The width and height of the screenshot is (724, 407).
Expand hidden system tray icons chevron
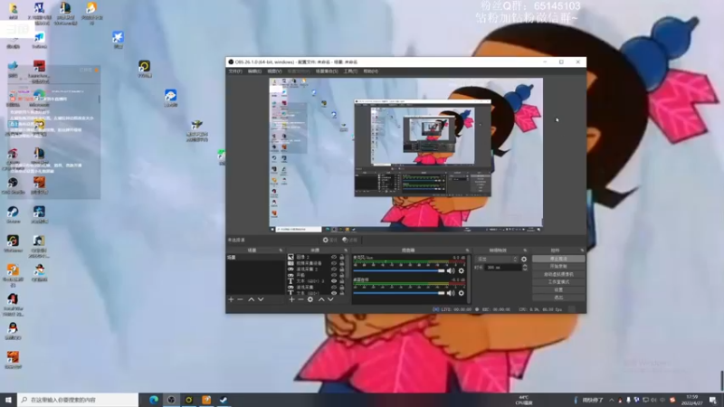612,400
